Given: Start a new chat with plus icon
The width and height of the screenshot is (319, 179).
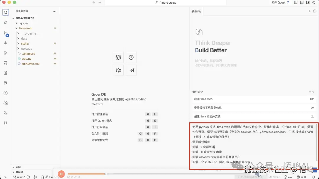Looking at the screenshot, I should [309, 11].
